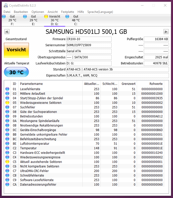Select the Wiederzugewiesene Sektoren row text
Viewport: 173px width, 198px height.
coord(41,103)
